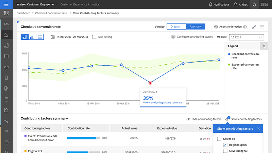Click the Event: Promotion code row
This screenshot has height=153, width=272.
coord(117,138)
